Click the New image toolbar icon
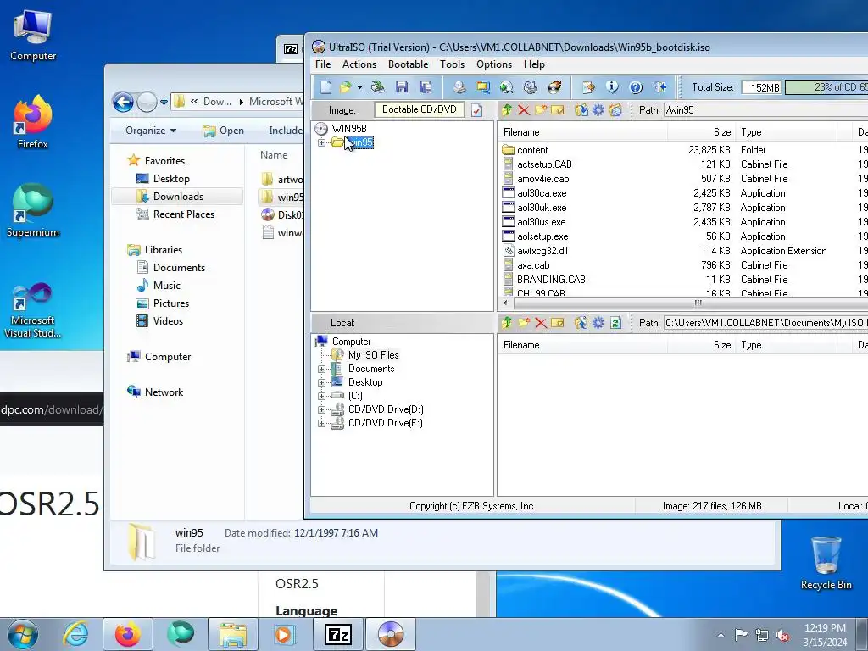This screenshot has width=868, height=651. [326, 87]
